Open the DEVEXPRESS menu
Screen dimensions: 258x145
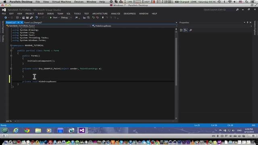(130, 14)
